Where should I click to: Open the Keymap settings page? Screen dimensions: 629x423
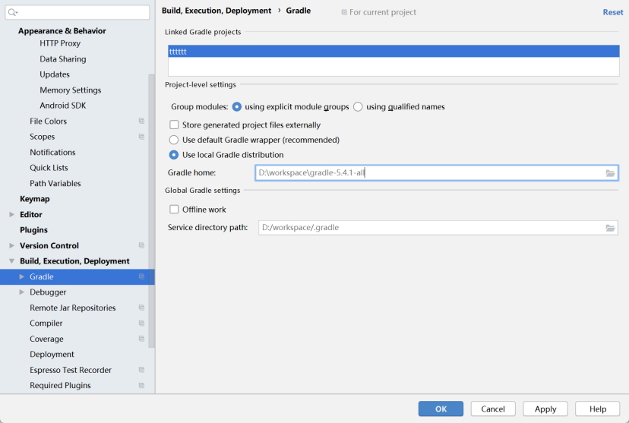click(35, 199)
